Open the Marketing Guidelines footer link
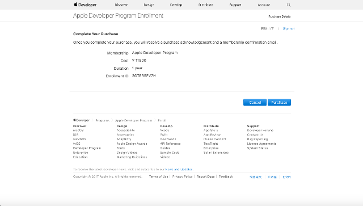Screen dimensions: 363x206 click(x=132, y=157)
